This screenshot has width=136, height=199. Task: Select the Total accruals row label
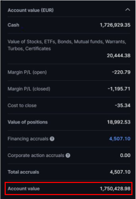[x=23, y=172]
